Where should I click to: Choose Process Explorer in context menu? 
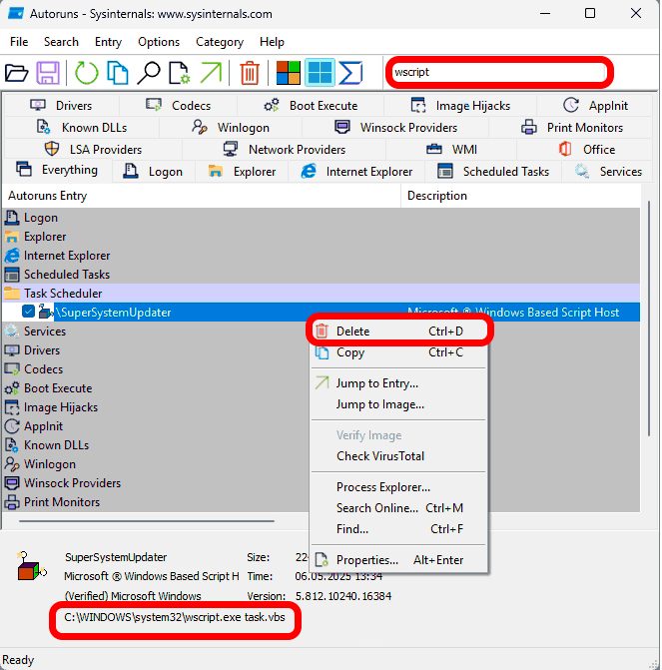click(399, 487)
